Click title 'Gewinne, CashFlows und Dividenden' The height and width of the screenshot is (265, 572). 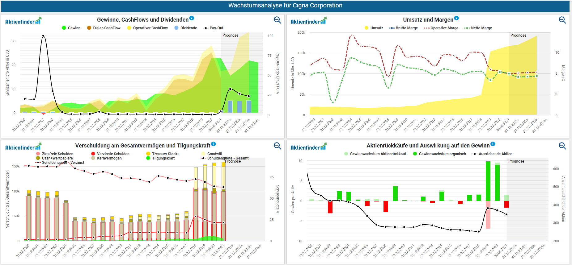pyautogui.click(x=143, y=20)
